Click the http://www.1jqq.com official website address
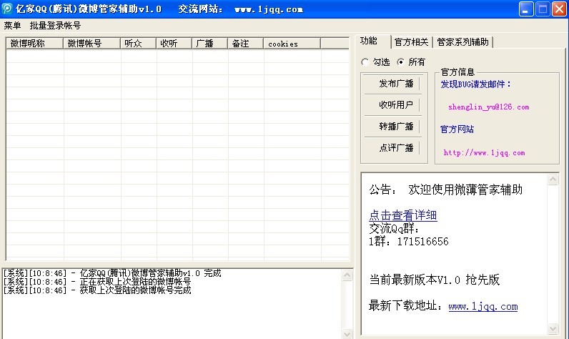This screenshot has height=339, width=569. pyautogui.click(x=484, y=152)
